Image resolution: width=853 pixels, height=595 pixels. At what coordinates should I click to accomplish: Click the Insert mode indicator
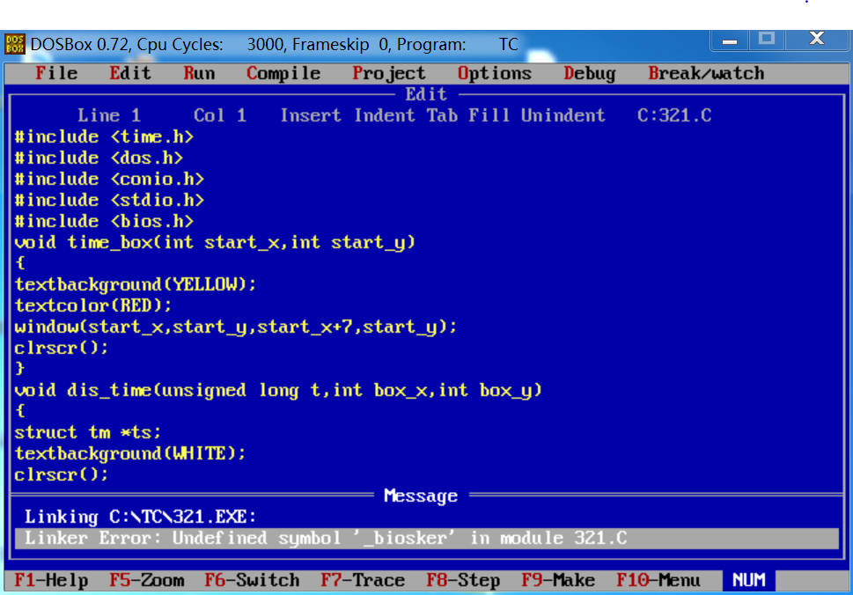coord(311,115)
